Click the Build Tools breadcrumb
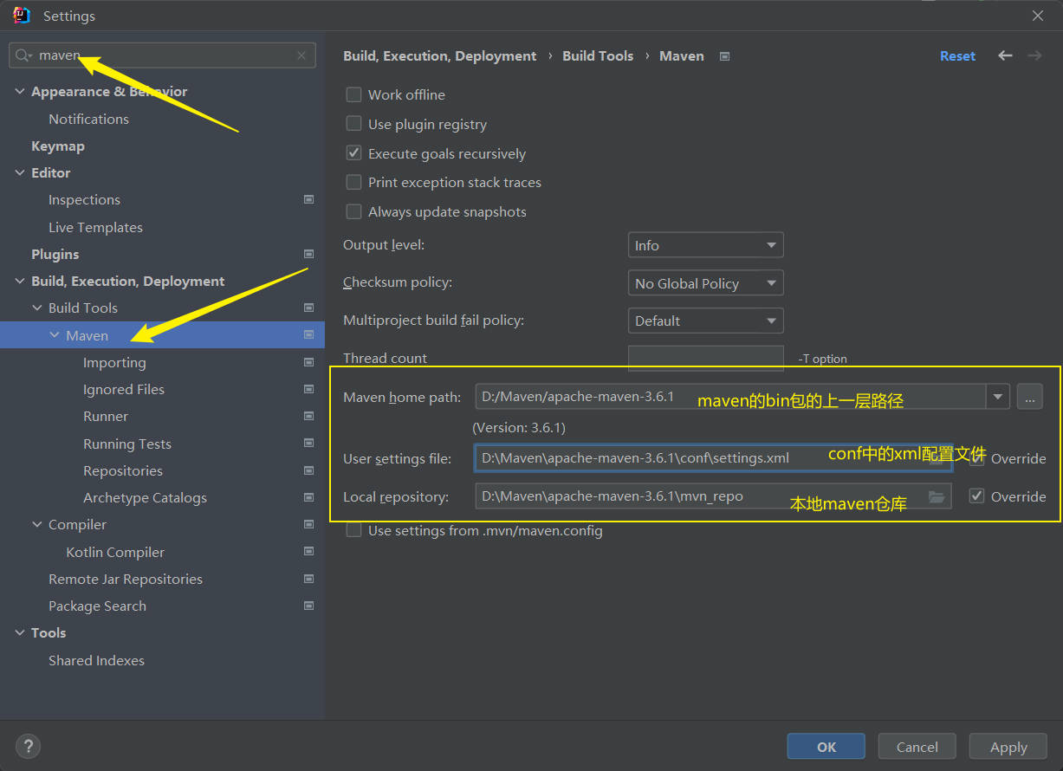Viewport: 1063px width, 771px height. point(598,55)
